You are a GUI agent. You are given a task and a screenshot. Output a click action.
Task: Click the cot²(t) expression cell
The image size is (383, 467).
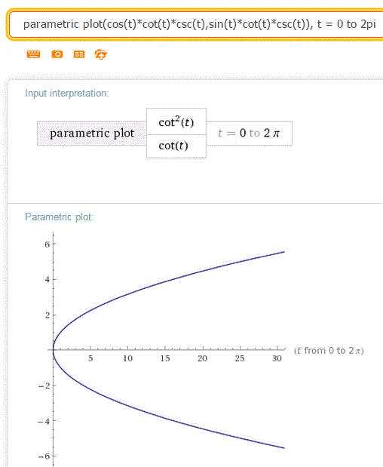176,121
